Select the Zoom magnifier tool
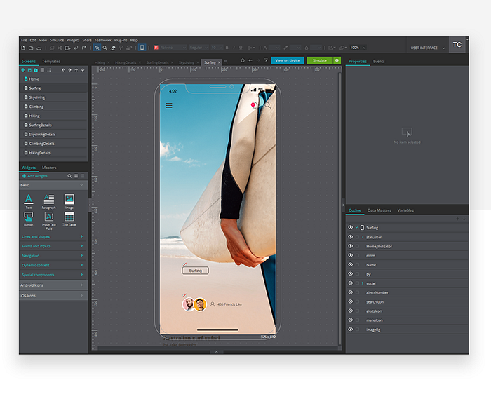The width and height of the screenshot is (491, 394). (x=105, y=48)
